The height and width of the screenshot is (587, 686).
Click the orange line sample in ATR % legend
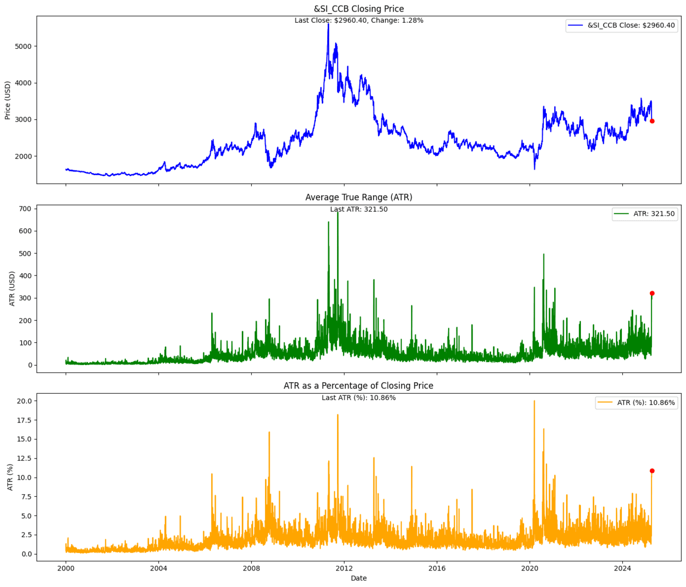click(x=605, y=403)
